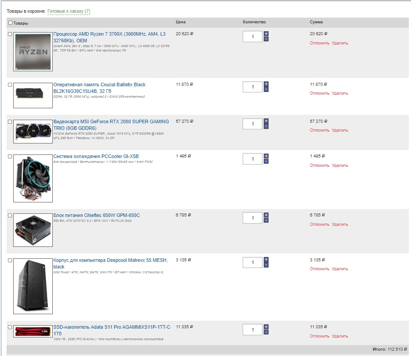
Task: Open the PCCooler fan thumbnail image
Action: click(33, 178)
